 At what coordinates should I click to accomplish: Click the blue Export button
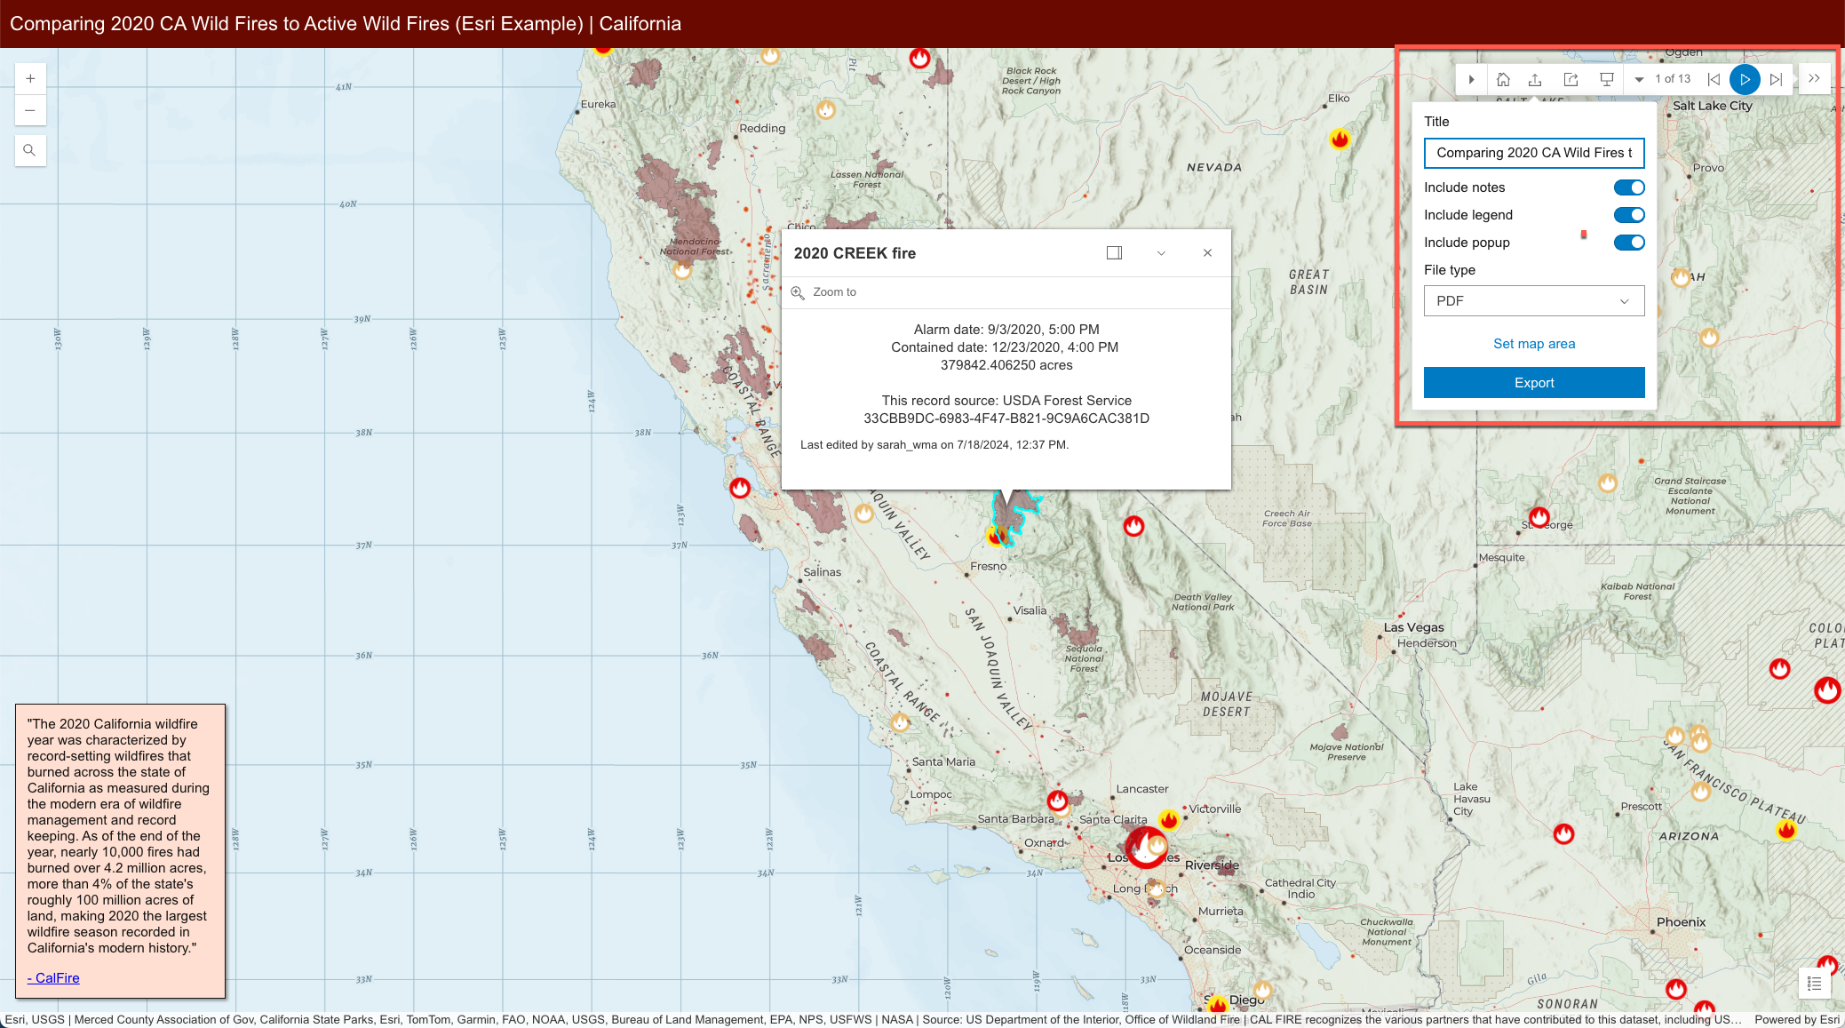tap(1533, 383)
